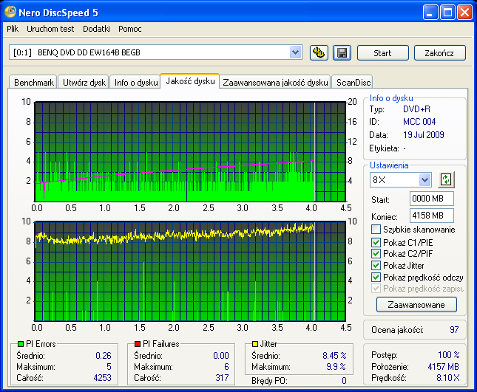Switch to Zaawansowana jakość dysku tab
The width and height of the screenshot is (477, 392).
click(x=275, y=82)
